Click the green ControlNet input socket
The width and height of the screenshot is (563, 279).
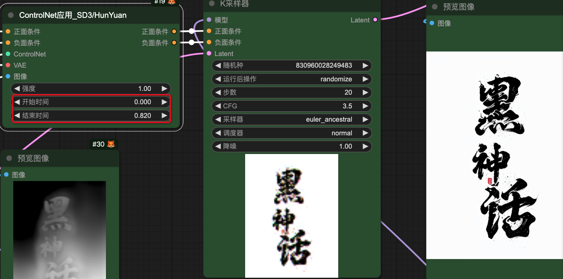coord(8,54)
